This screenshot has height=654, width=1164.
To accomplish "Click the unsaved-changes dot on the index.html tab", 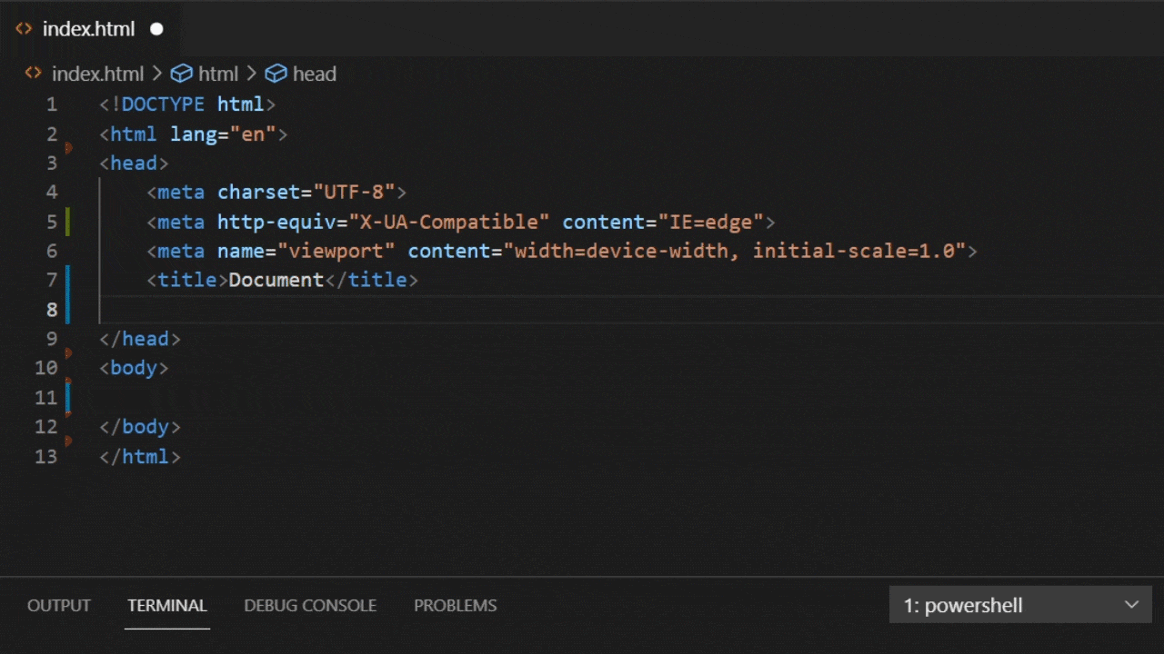I will click(x=156, y=29).
